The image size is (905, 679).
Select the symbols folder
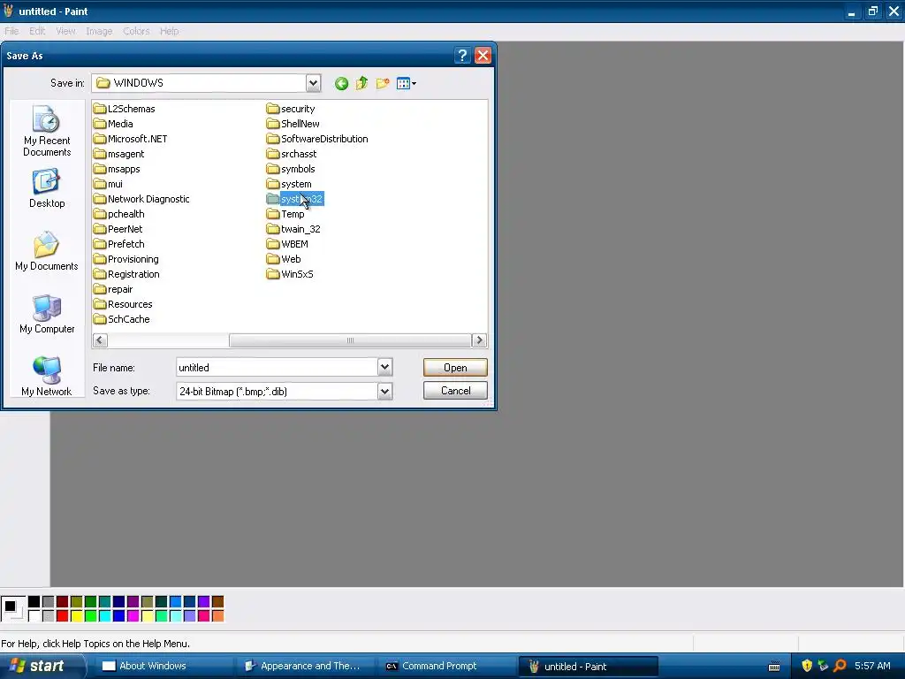291,169
